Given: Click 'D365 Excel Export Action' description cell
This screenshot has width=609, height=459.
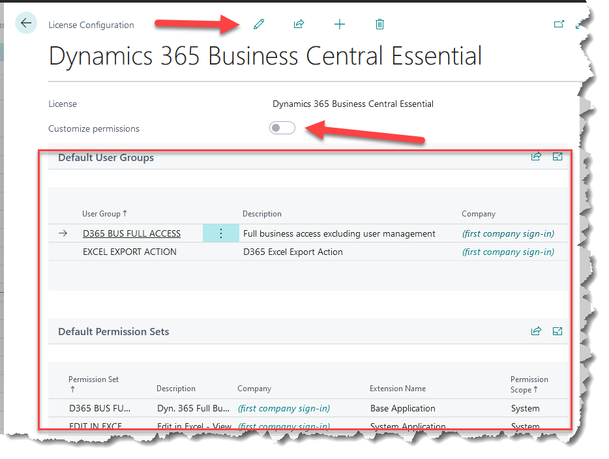Looking at the screenshot, I should 293,252.
